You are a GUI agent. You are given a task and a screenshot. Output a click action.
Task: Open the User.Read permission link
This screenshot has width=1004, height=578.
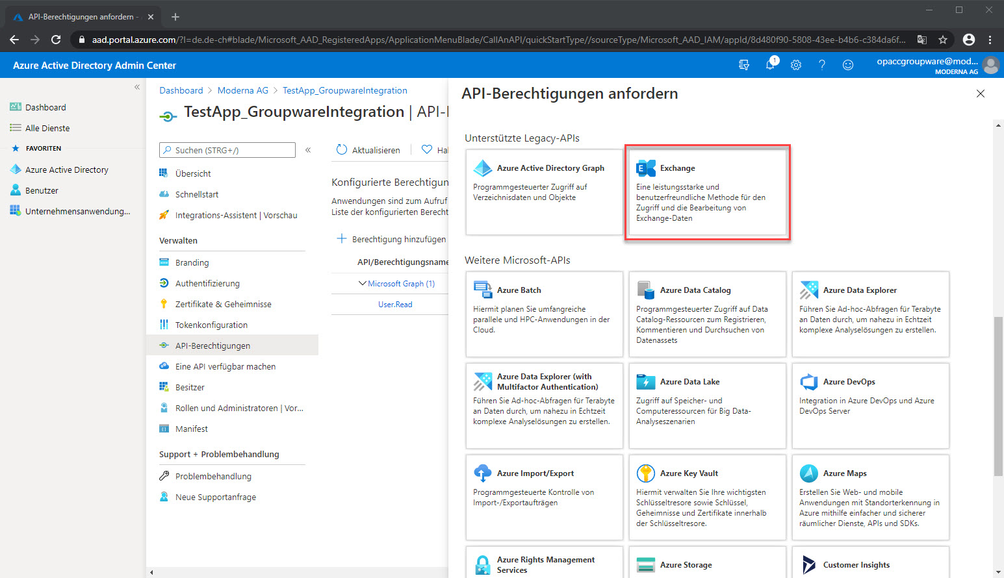click(395, 305)
